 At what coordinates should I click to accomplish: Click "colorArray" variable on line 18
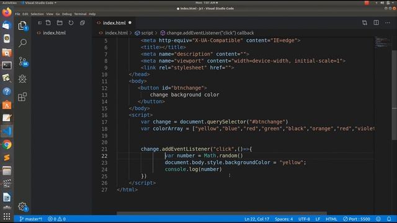pos(167,129)
